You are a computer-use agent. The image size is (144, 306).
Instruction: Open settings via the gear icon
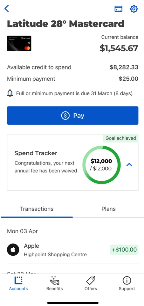pyautogui.click(x=134, y=9)
